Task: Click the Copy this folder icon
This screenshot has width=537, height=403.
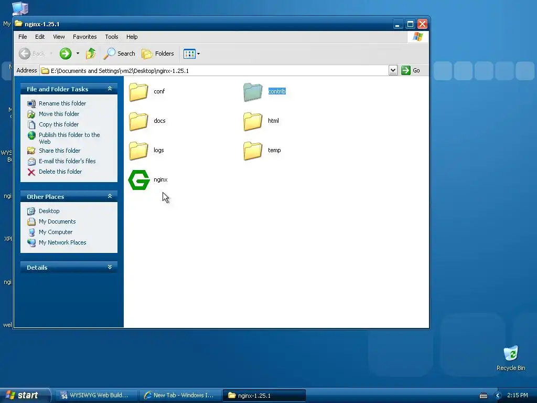Action: [x=31, y=125]
